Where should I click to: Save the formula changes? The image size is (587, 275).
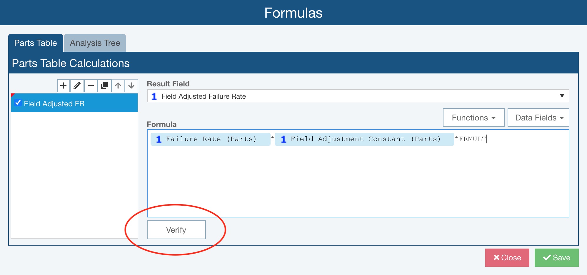click(x=556, y=258)
